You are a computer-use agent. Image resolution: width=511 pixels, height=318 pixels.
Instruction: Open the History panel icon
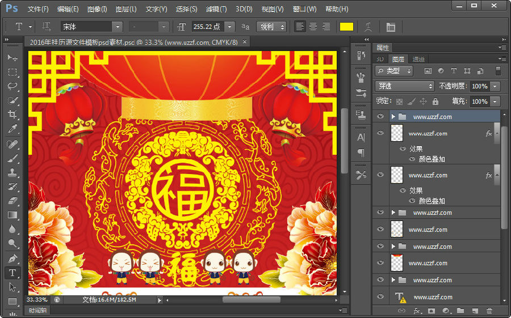361,56
